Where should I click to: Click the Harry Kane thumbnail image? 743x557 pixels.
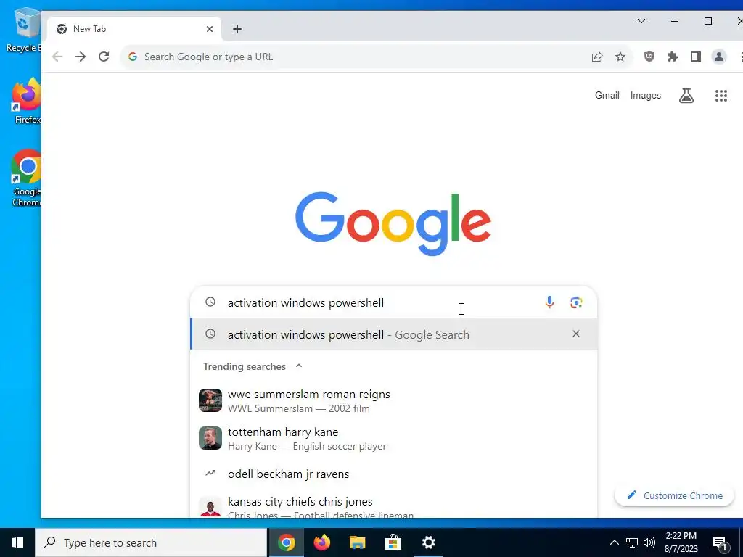[x=210, y=438]
